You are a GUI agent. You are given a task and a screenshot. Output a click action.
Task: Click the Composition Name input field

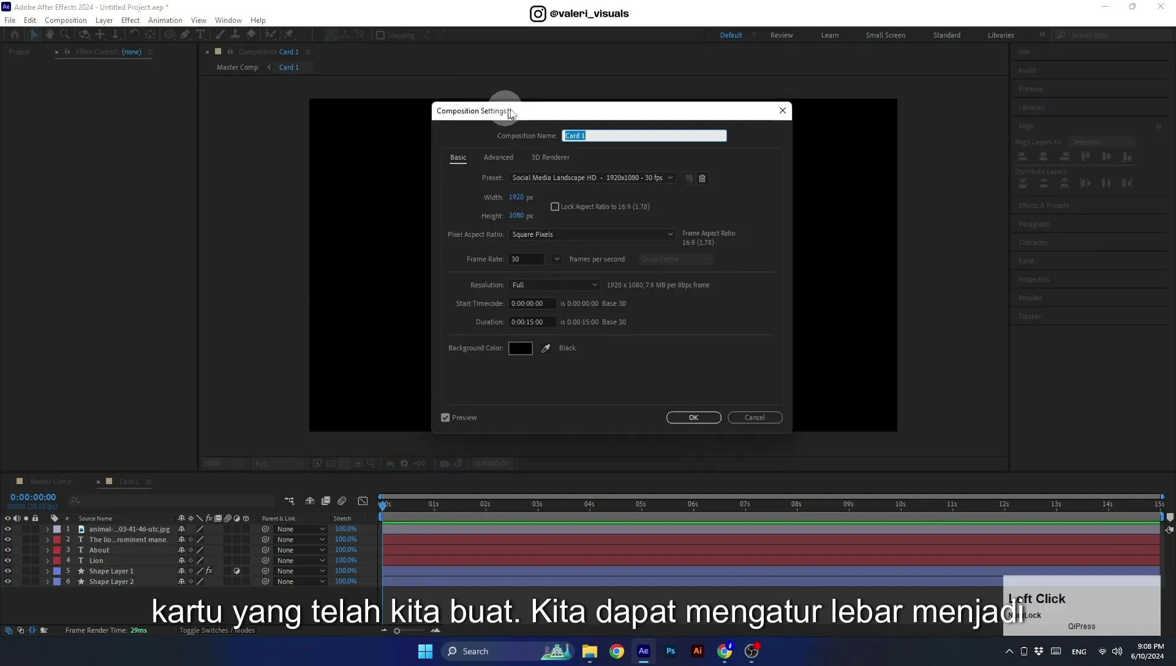[x=644, y=136]
